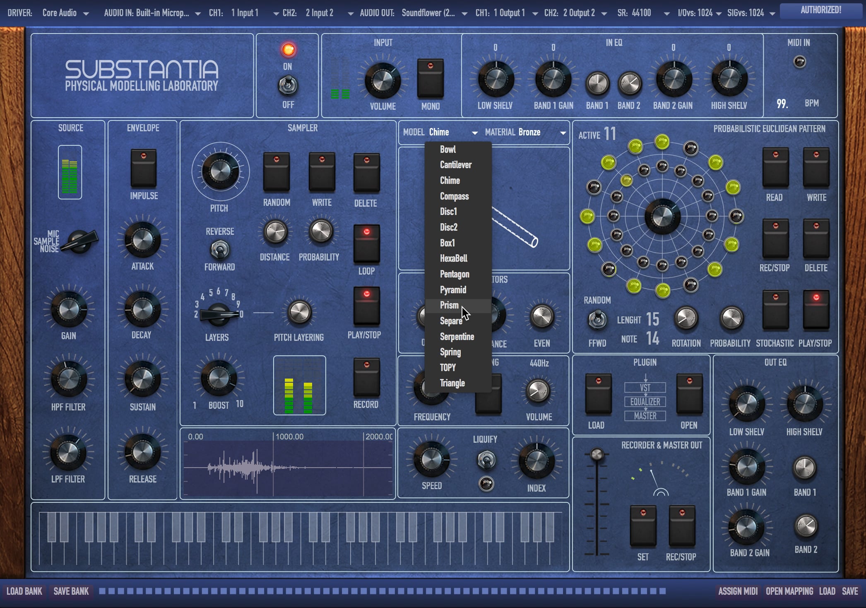Toggle the envelope IMPULSE button
The image size is (866, 608).
[143, 169]
